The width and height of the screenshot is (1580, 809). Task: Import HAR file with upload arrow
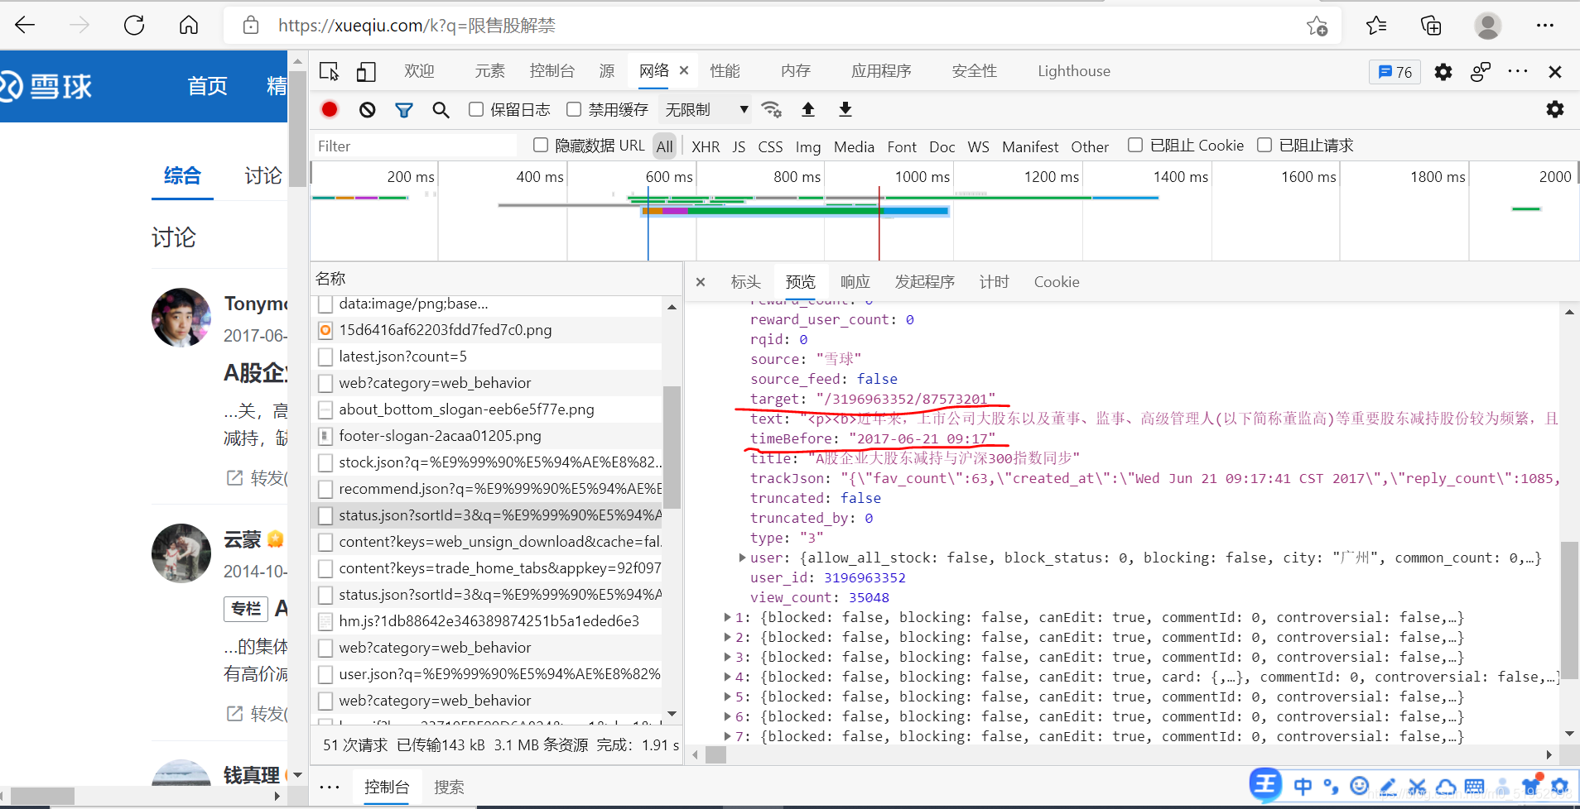pos(808,109)
